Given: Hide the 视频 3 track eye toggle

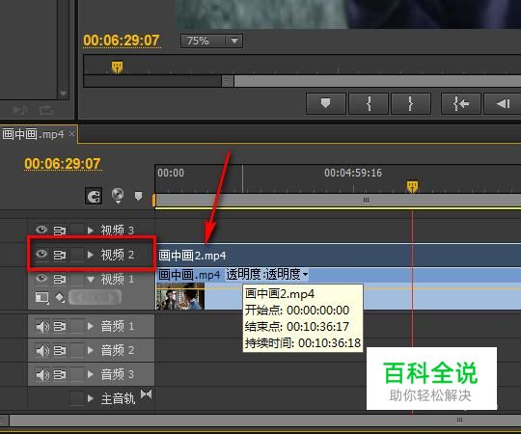Looking at the screenshot, I should click(41, 230).
